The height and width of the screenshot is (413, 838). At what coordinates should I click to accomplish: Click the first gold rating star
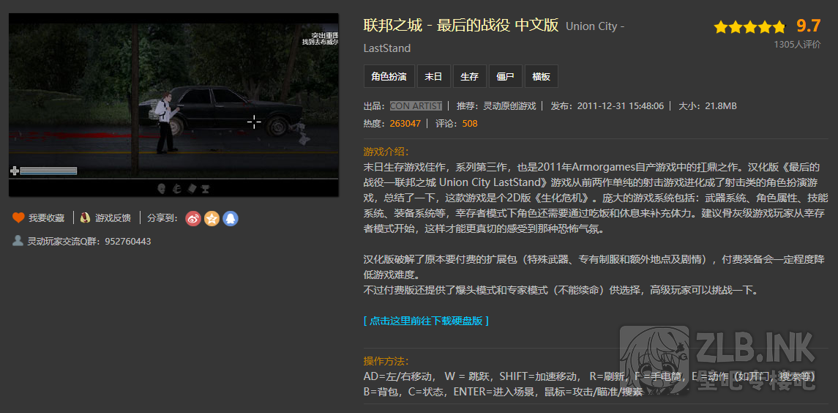[721, 28]
